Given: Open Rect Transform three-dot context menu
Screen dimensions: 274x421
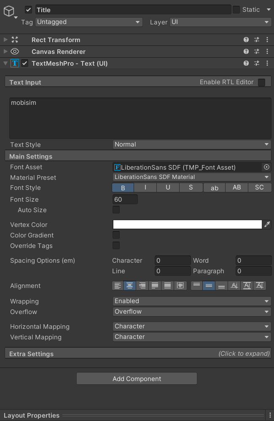Looking at the screenshot, I should (267, 40).
